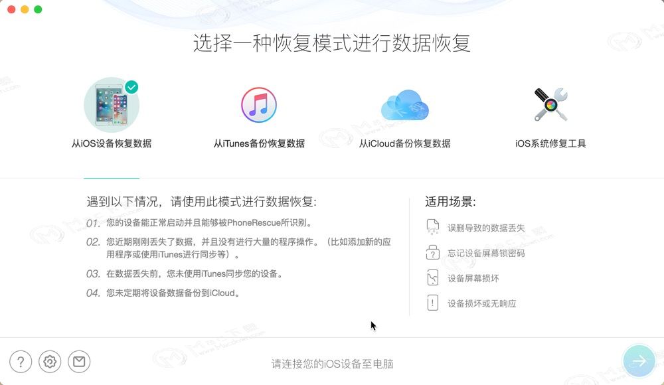The image size is (664, 385).
Task: Click the 忘记设备屏幕锁密码 scenario text
Action: tap(486, 253)
